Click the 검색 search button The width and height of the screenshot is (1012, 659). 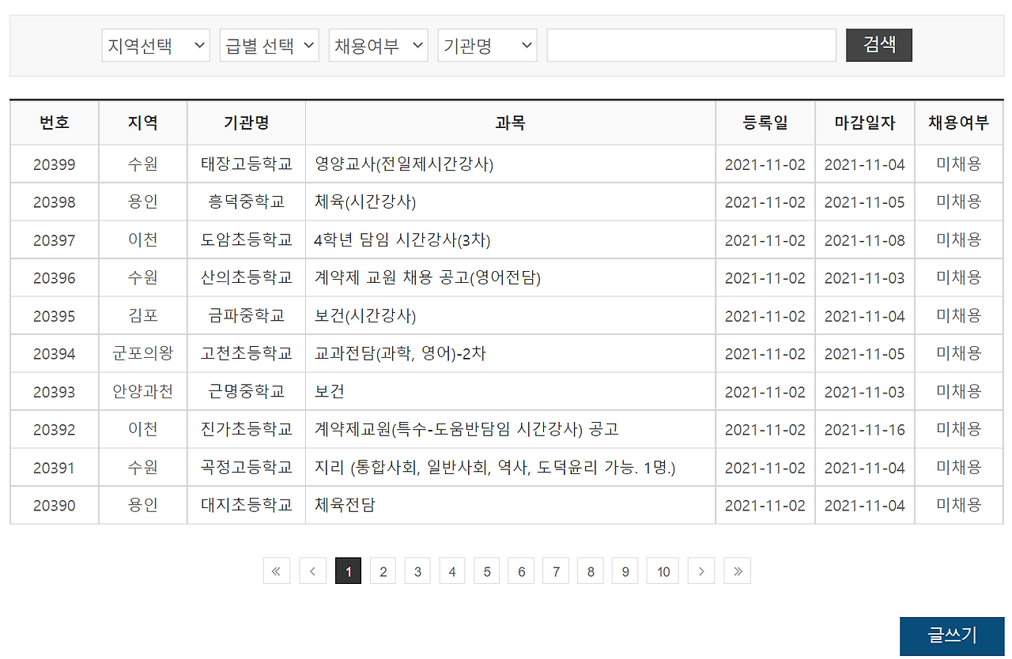[x=879, y=45]
